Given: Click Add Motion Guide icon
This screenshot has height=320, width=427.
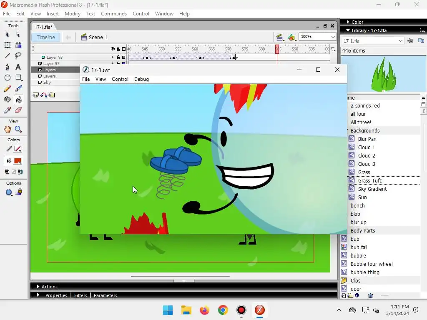Looking at the screenshot, I should pyautogui.click(x=43, y=95).
